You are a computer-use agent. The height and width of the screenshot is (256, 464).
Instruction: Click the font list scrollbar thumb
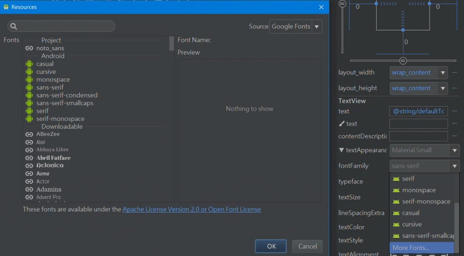(172, 43)
